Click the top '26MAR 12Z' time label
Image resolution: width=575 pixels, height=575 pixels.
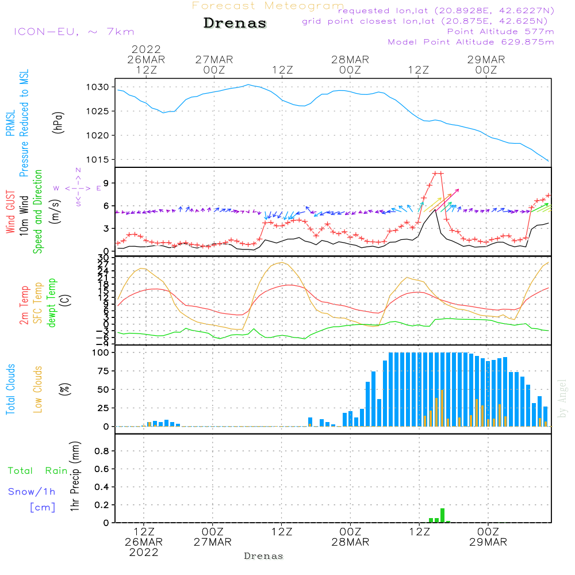(146, 64)
